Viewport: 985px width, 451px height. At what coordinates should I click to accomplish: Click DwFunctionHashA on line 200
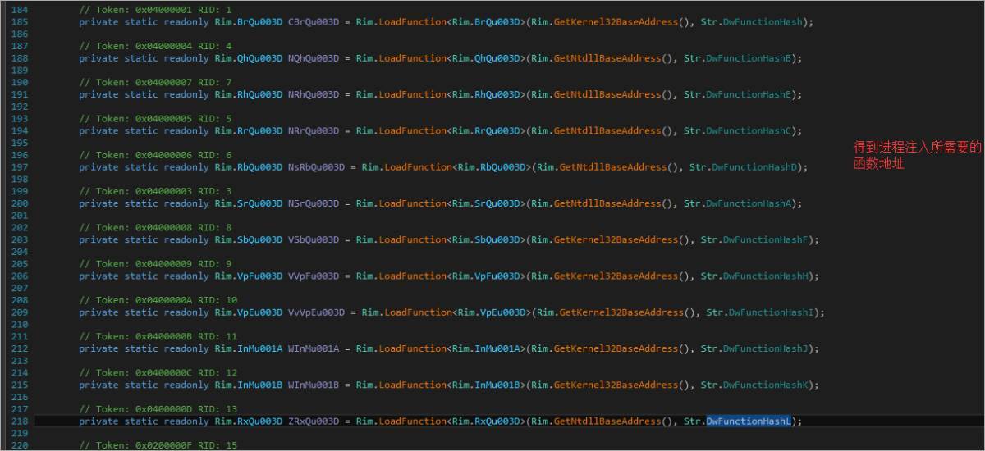[749, 203]
